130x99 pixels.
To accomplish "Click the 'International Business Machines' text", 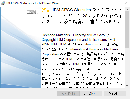I will (94, 49).
